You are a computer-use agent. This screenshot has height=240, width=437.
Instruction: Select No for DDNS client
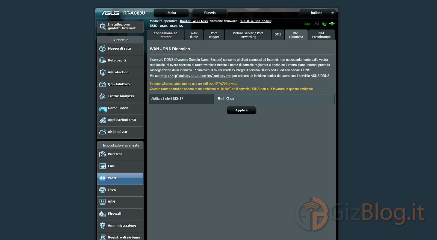(x=228, y=98)
